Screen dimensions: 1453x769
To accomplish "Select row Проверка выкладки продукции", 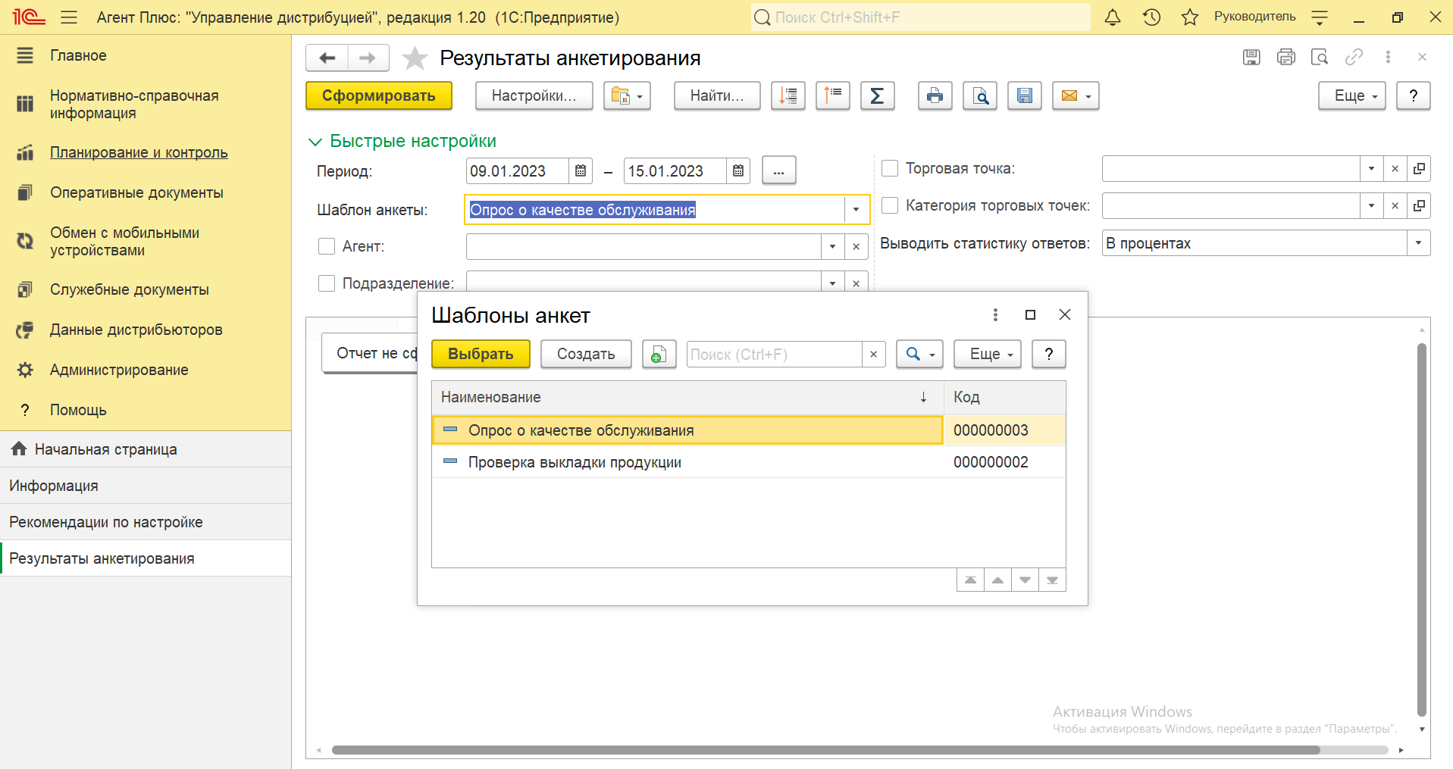I will coord(749,462).
